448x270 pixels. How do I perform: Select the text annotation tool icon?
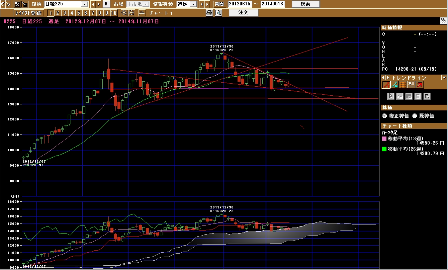tap(412, 85)
